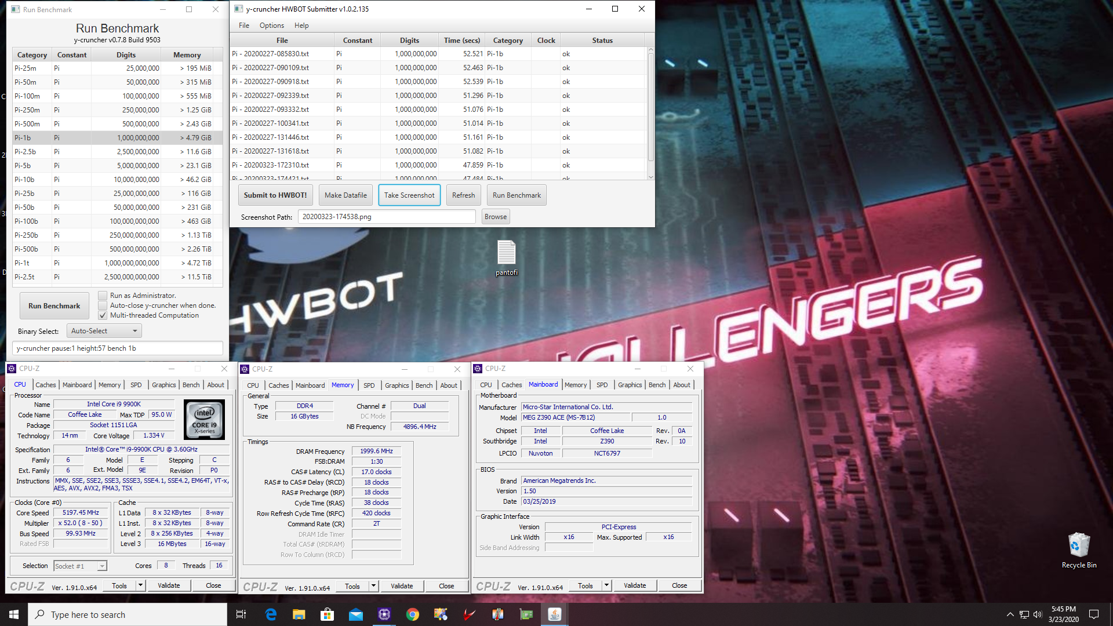Click the taskbar clock showing 5:45 PM
Image resolution: width=1113 pixels, height=626 pixels.
coord(1063,614)
